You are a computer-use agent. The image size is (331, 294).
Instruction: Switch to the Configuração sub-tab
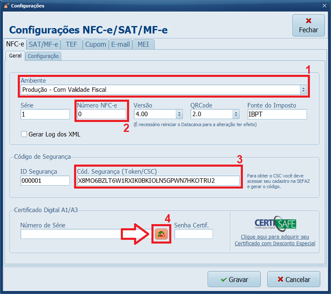tap(43, 56)
